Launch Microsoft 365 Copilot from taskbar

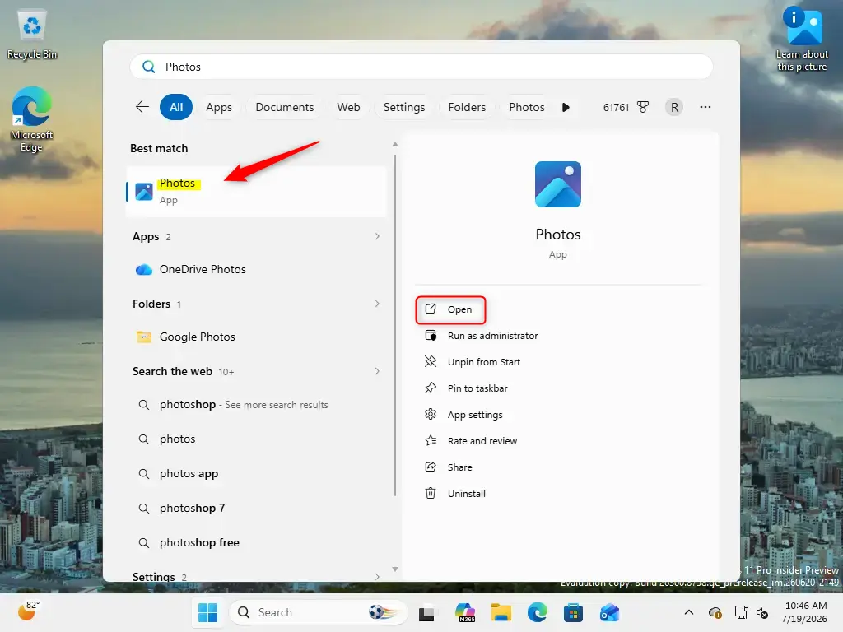[x=465, y=612]
